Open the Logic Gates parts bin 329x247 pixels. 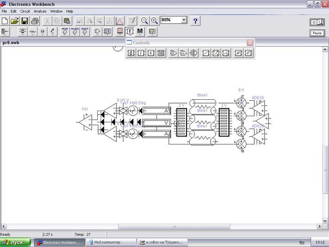pos(97,32)
